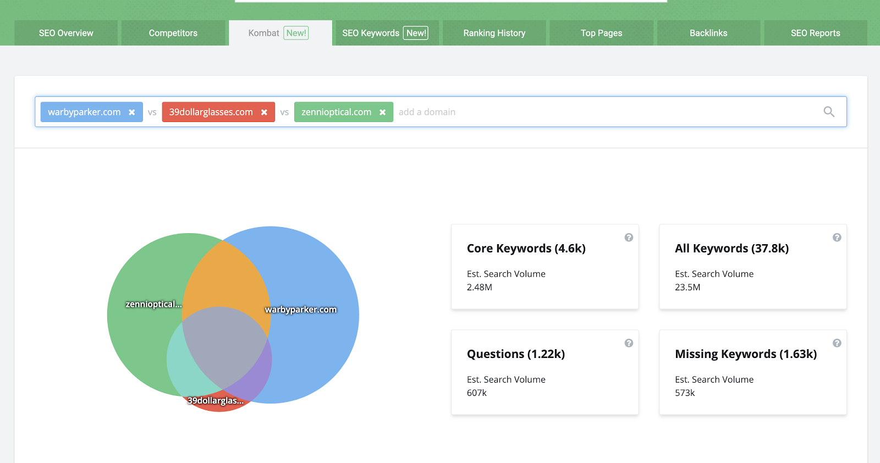The width and height of the screenshot is (880, 463).
Task: Switch to the SEO Overview tab
Action: pos(66,33)
